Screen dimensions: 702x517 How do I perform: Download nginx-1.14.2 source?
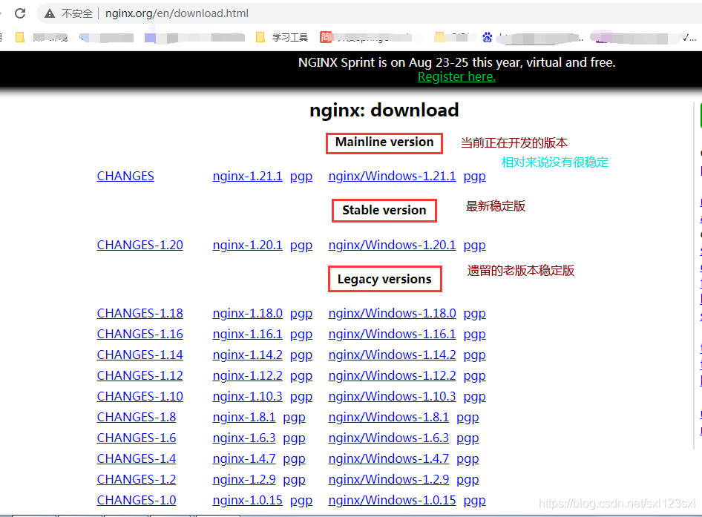point(248,355)
